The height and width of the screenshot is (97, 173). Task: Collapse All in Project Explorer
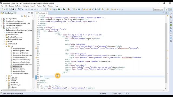coord(22,16)
